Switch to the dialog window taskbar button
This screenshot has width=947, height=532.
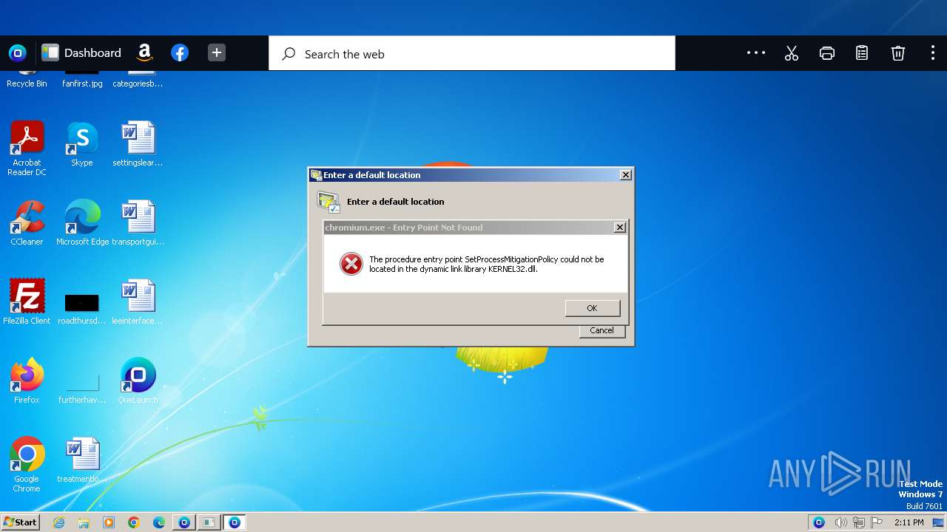(209, 522)
